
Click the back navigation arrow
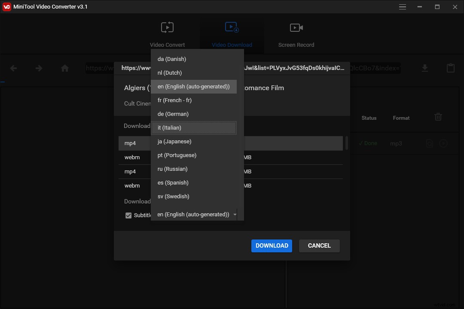[13, 68]
